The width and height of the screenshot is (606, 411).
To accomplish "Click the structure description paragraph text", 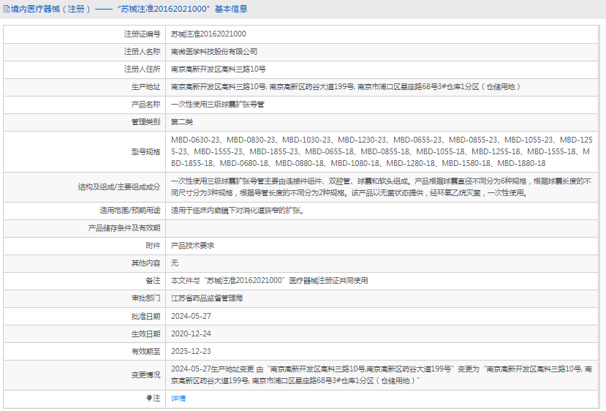I will (x=381, y=186).
